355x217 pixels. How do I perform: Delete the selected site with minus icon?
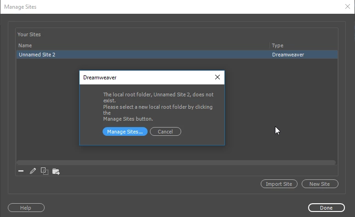pos(21,171)
